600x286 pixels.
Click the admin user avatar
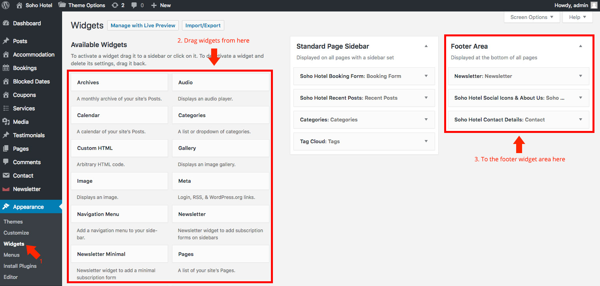594,6
